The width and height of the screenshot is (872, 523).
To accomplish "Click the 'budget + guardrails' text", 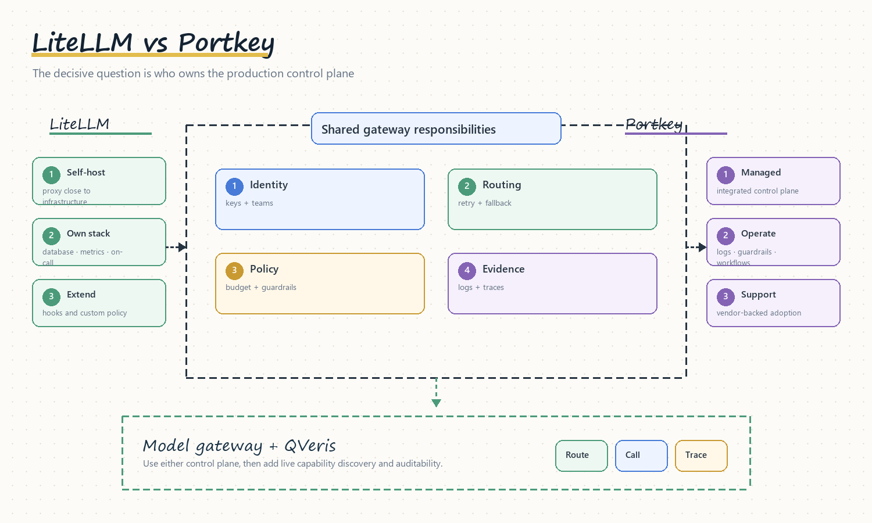I will (261, 288).
